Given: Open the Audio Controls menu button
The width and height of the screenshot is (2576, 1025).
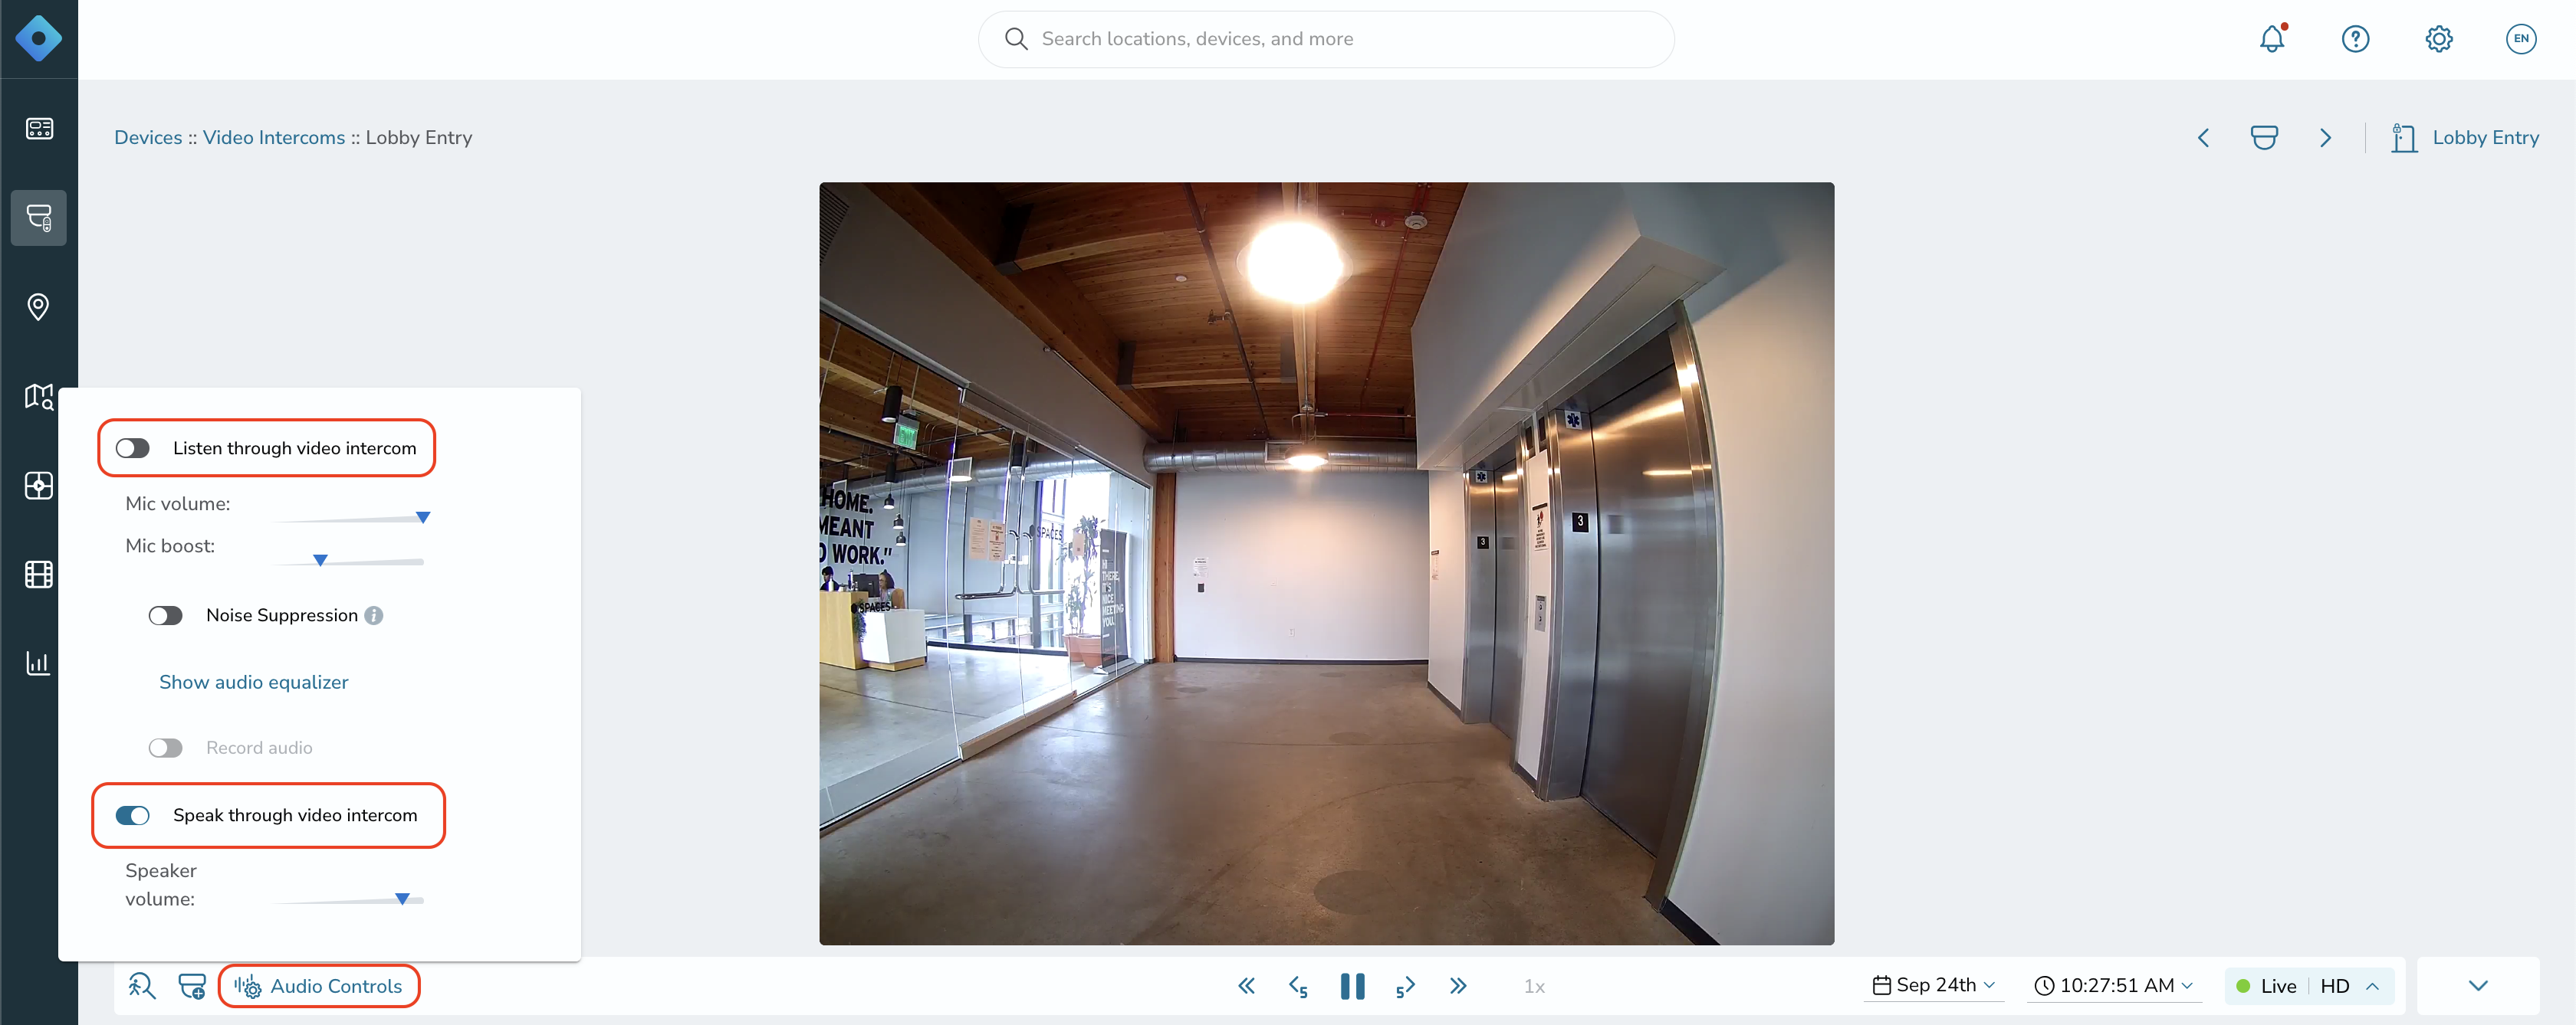Looking at the screenshot, I should click(x=319, y=986).
